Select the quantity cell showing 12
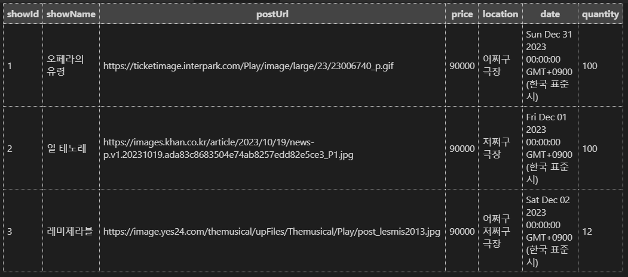Image resolution: width=628 pixels, height=277 pixels. [601, 231]
